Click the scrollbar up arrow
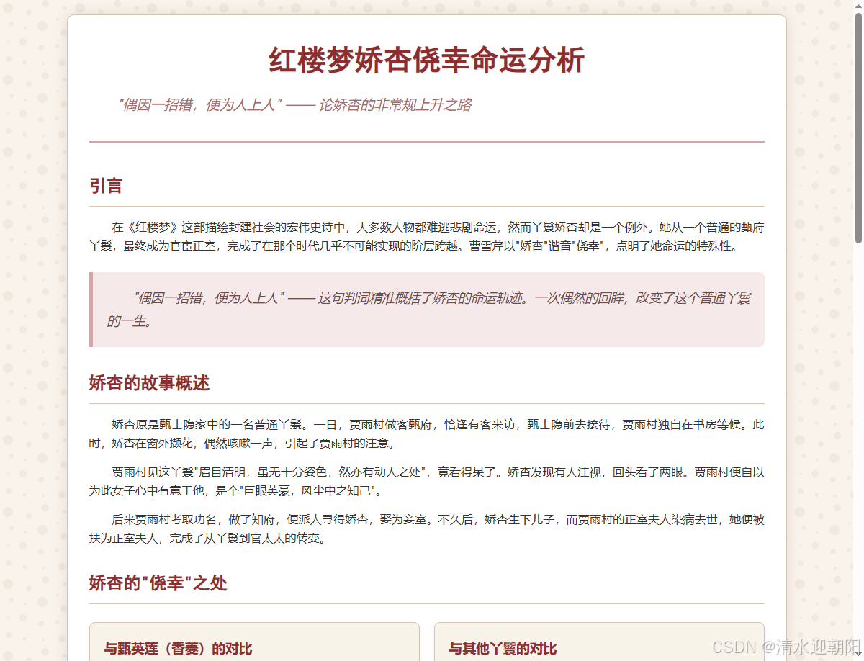The width and height of the screenshot is (864, 661). tap(858, 6)
